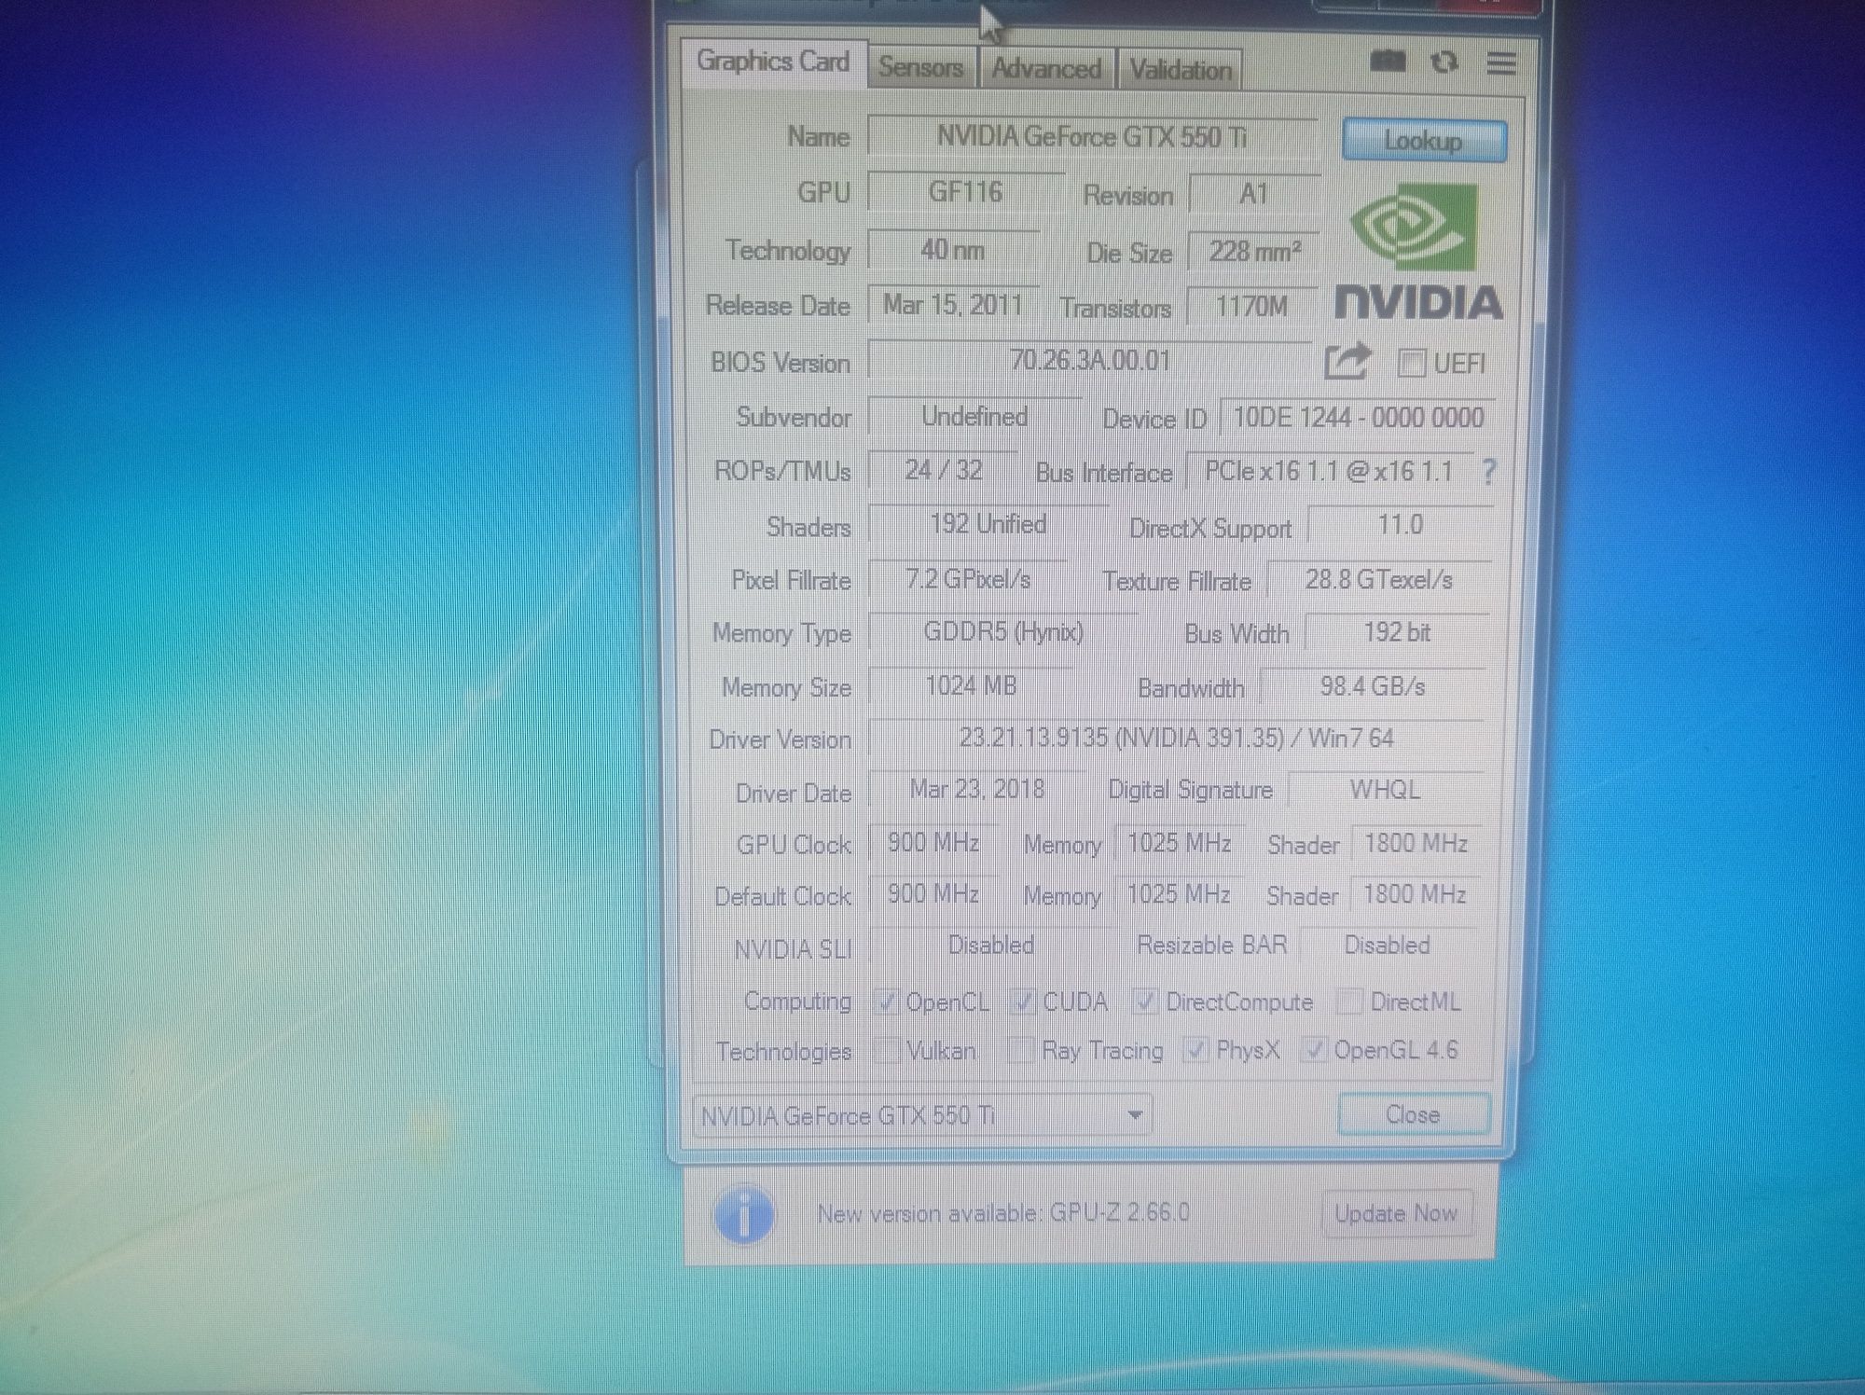
Task: Toggle the UEFI checkbox
Action: pyautogui.click(x=1411, y=363)
